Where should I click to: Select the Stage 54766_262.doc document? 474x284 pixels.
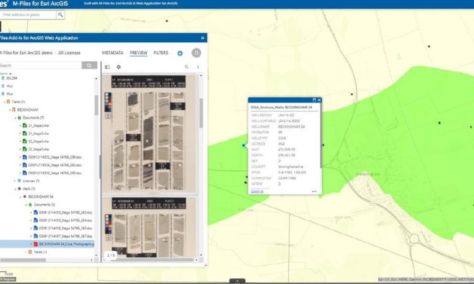[55, 165]
